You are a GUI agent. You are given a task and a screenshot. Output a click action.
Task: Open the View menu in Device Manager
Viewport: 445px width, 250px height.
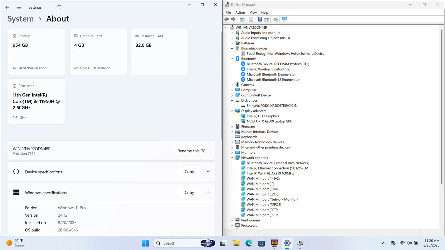point(253,12)
